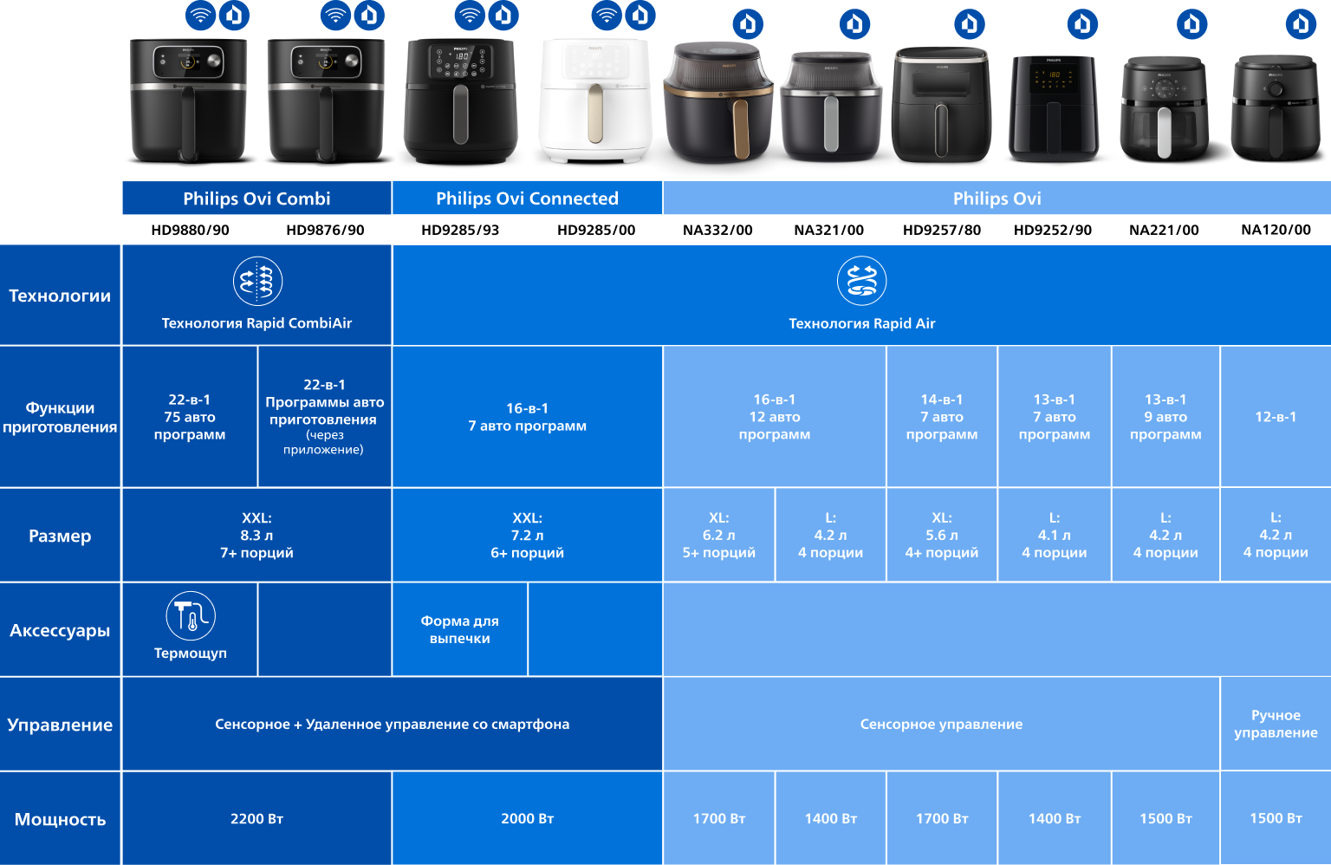Click the 2200 Вт power cell

coord(256,818)
